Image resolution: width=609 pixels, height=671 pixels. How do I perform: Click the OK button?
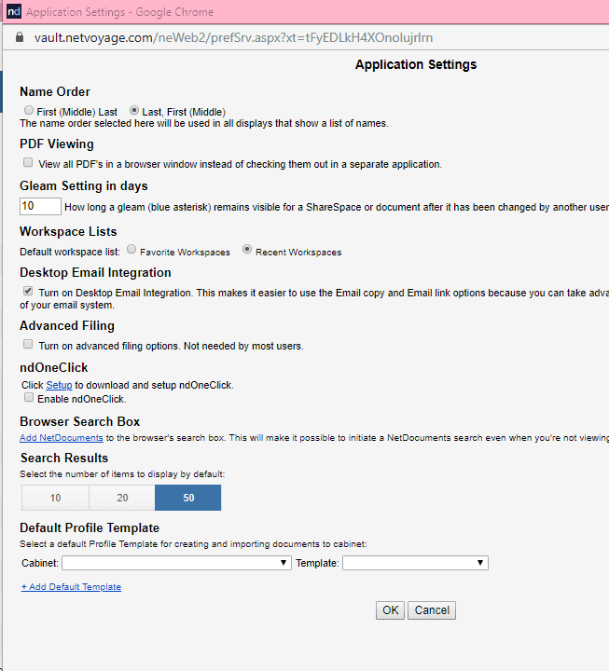click(390, 610)
